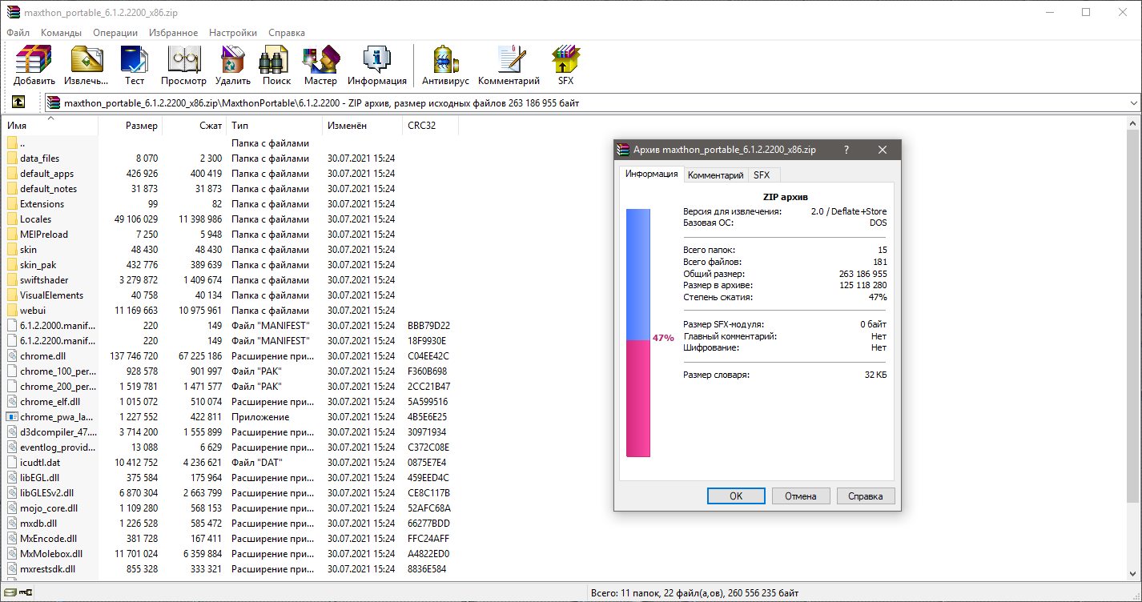Click the 6.1.2.2000.manif... file icon
The height and width of the screenshot is (602, 1142).
tap(12, 326)
